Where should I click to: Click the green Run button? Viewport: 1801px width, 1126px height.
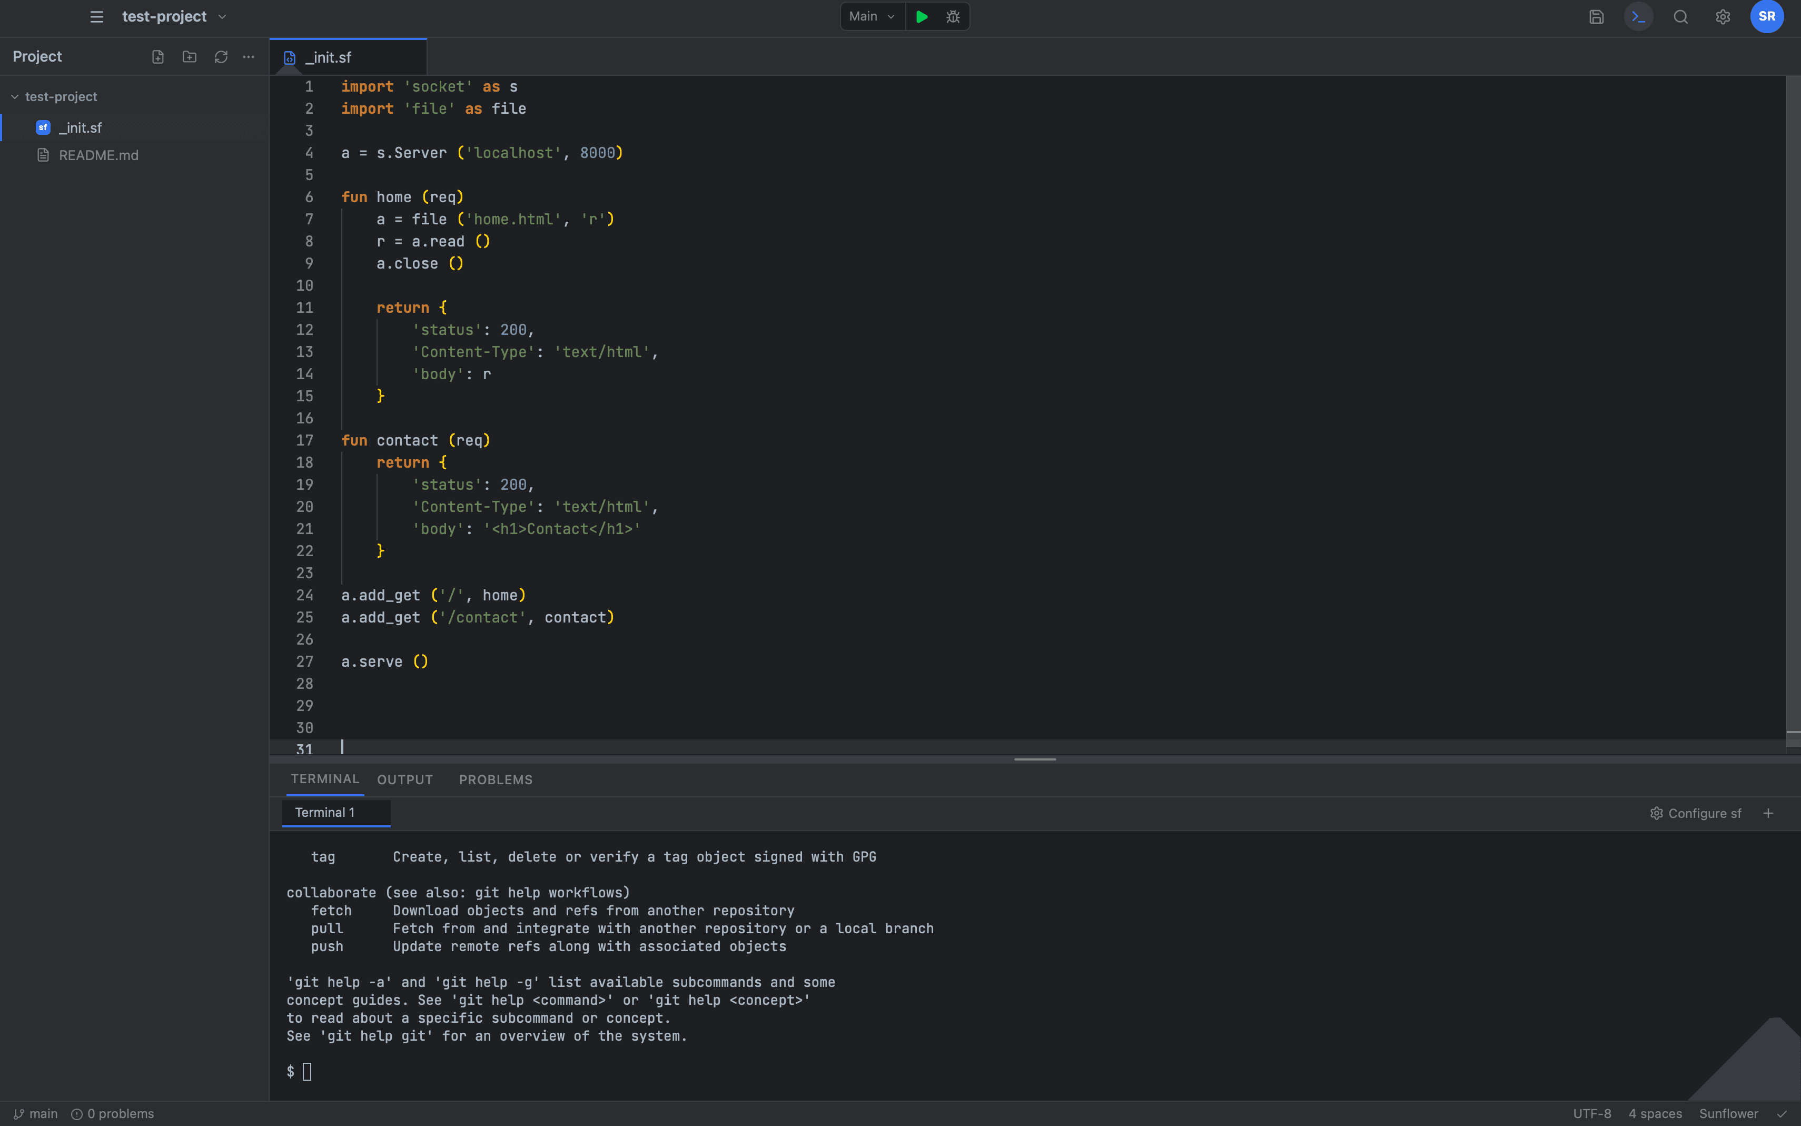coord(922,16)
